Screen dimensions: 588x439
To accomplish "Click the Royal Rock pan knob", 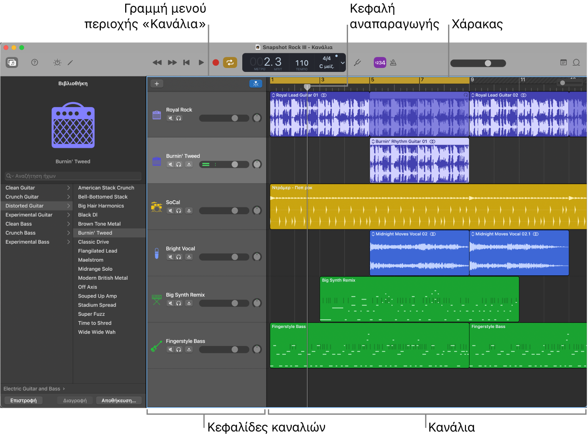I will tap(257, 118).
